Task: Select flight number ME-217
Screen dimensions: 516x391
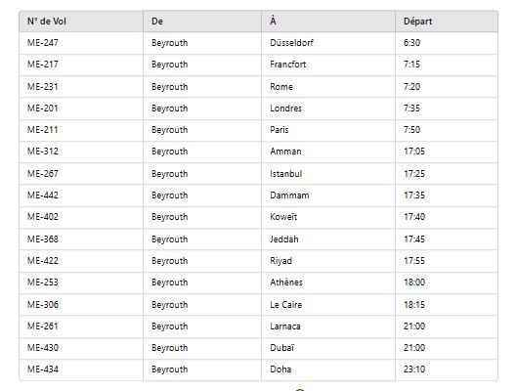Action: pos(43,65)
